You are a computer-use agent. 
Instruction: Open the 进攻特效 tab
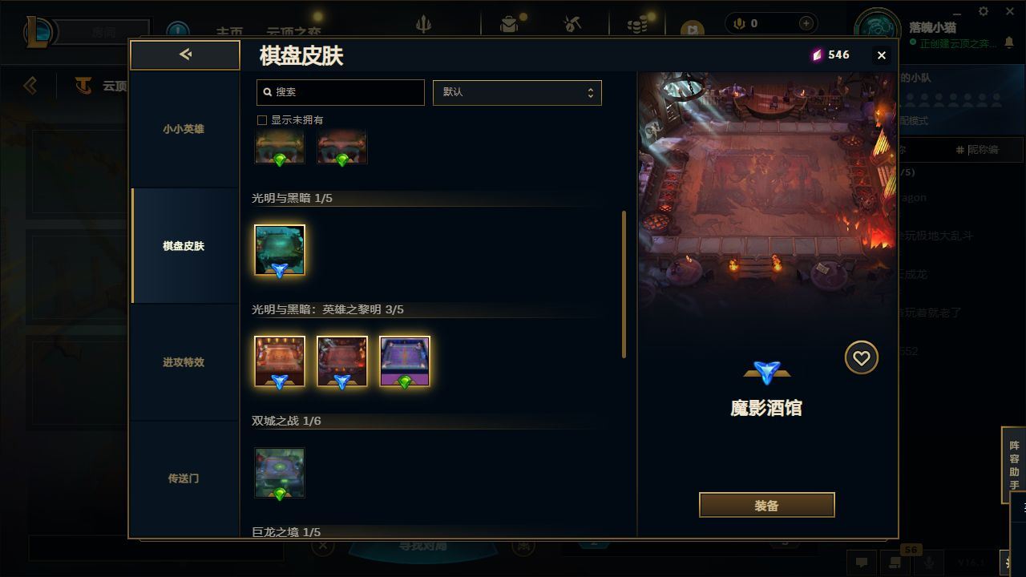(x=184, y=362)
